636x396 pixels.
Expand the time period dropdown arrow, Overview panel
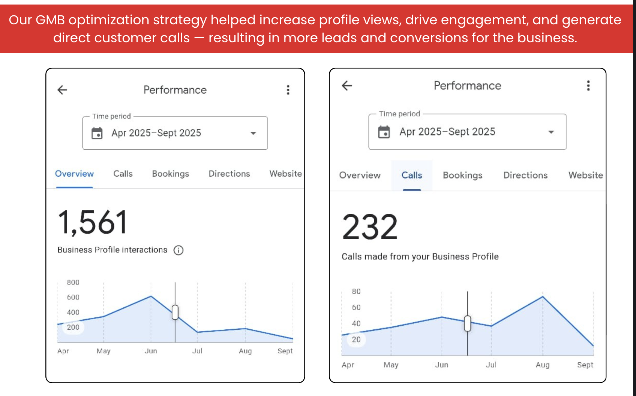click(x=253, y=133)
